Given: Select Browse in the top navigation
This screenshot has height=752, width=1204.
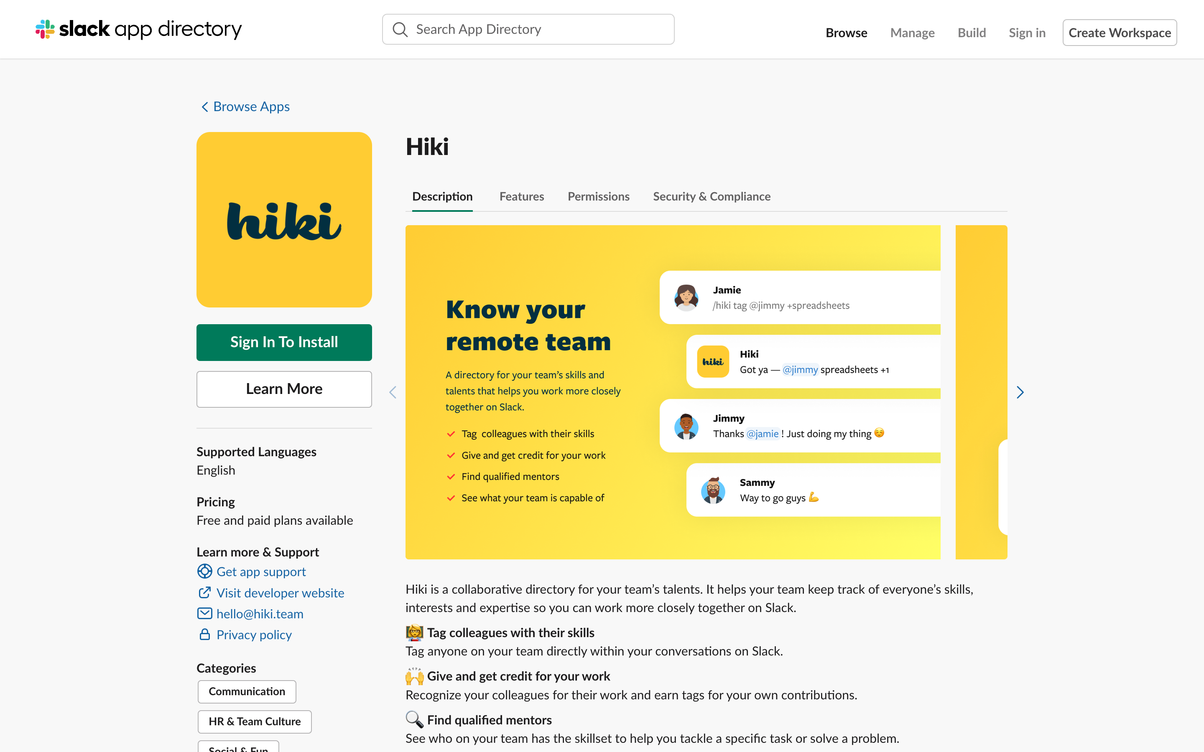Looking at the screenshot, I should pos(846,33).
